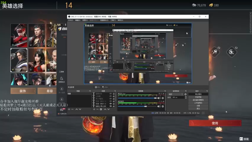Image resolution: width=252 pixels, height=142 pixels.
Task: Move the selected source down in the list
Action: [108, 109]
